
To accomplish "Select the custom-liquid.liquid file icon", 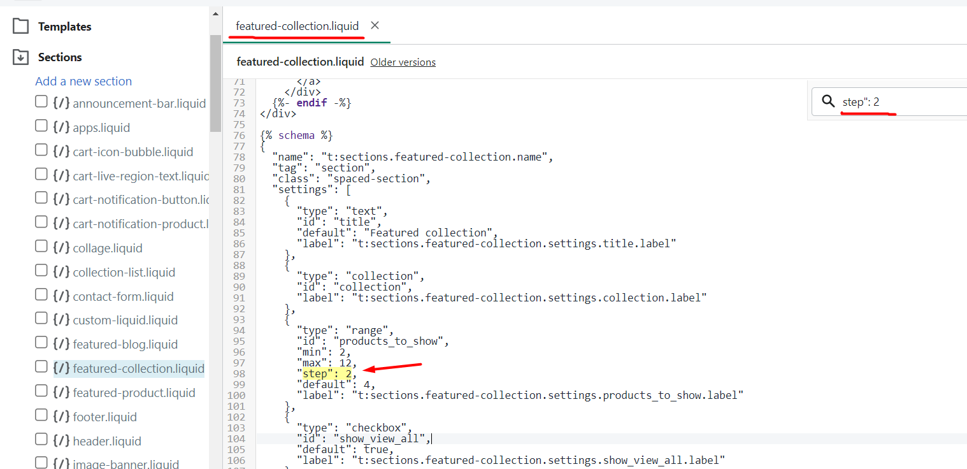I will (61, 320).
